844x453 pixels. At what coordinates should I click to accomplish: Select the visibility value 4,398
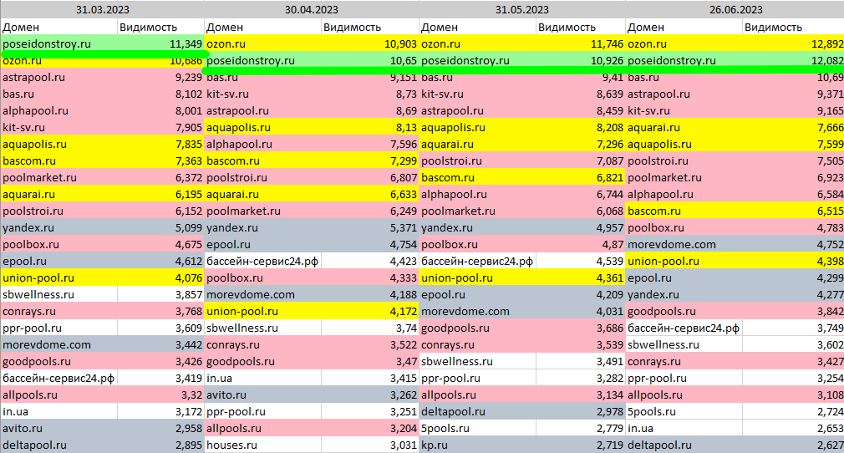pyautogui.click(x=793, y=261)
